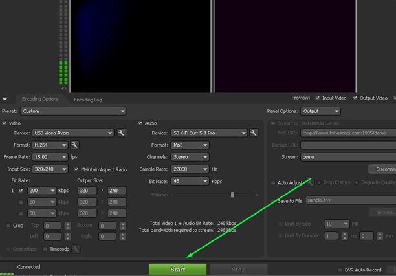
Task: Enable DVR Auto Record checkbox
Action: (340, 270)
